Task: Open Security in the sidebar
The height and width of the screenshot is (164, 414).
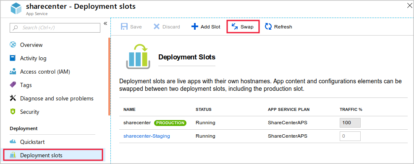Action: click(x=29, y=112)
